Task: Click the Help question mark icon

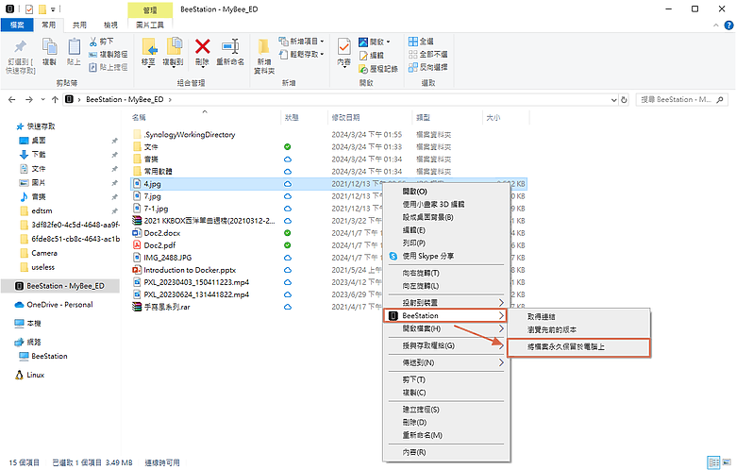Action: tap(728, 25)
